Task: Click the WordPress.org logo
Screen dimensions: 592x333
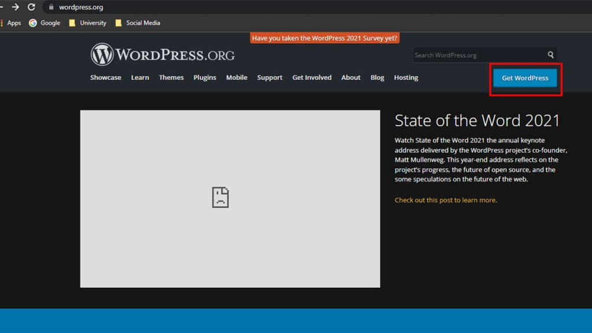Action: tap(162, 54)
